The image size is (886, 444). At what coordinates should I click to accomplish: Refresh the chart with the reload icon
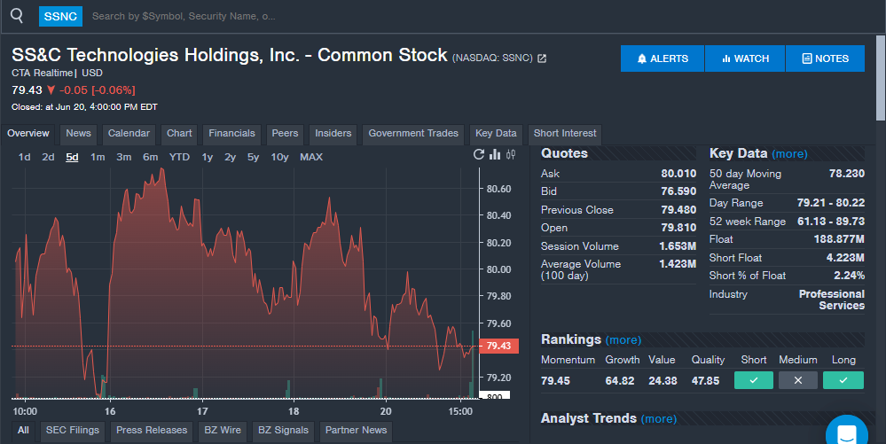(479, 154)
